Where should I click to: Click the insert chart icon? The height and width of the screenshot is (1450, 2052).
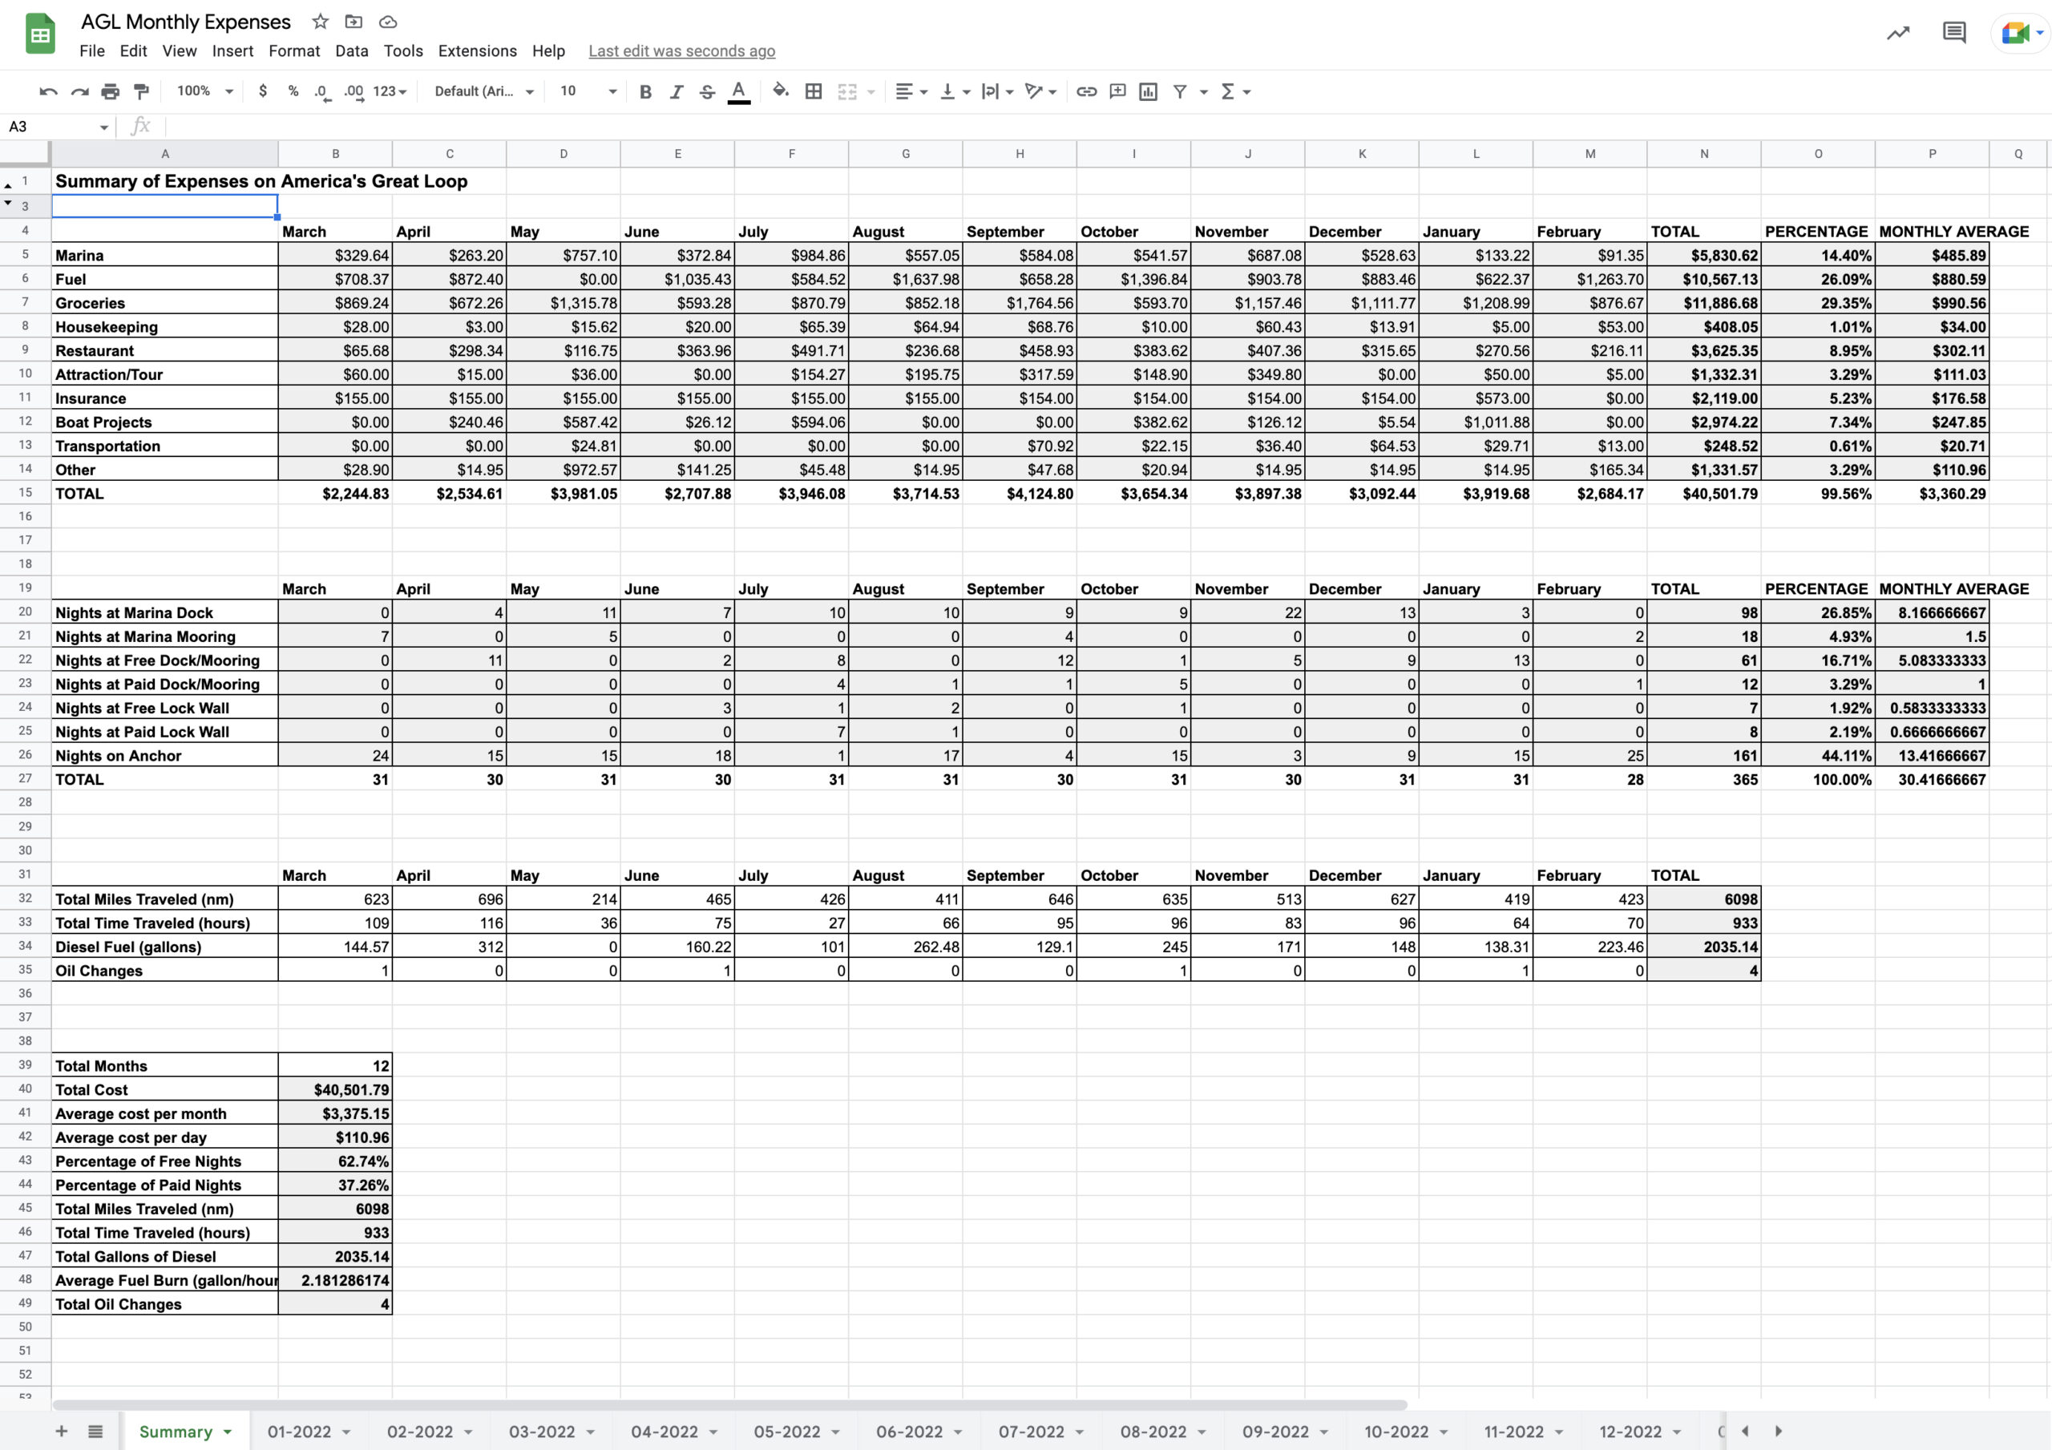pyautogui.click(x=1149, y=91)
